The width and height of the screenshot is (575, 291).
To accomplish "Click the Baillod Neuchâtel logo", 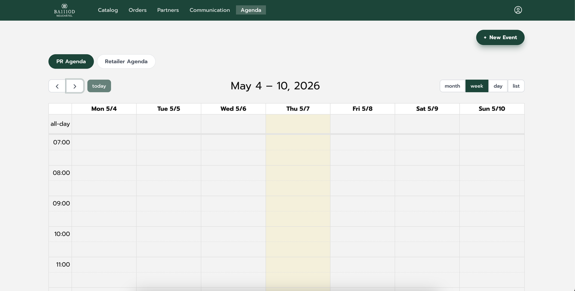I will coord(64,10).
